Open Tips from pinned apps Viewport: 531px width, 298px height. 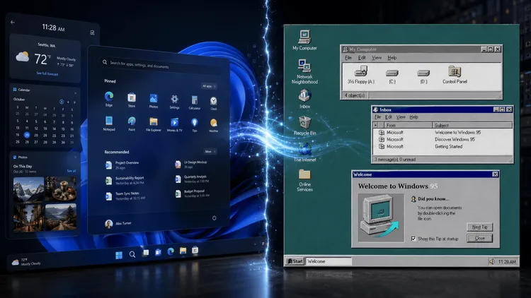(x=195, y=125)
